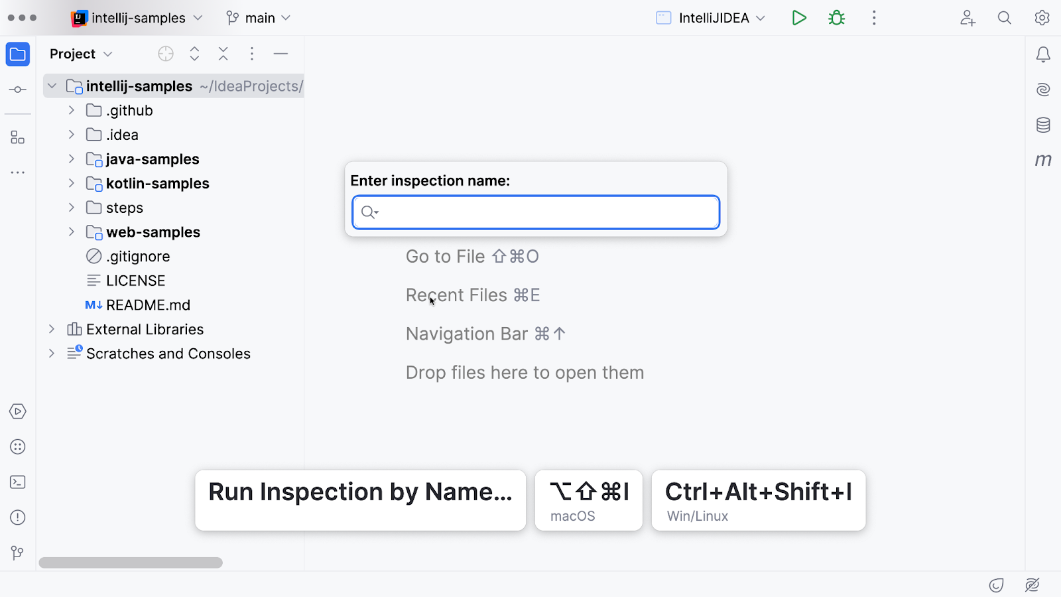This screenshot has width=1061, height=597.
Task: Open the main branch dropdown
Action: 259,18
